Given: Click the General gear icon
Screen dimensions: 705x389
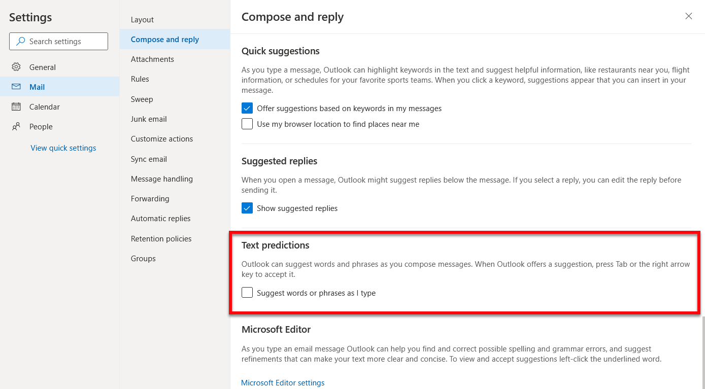Looking at the screenshot, I should [x=16, y=67].
